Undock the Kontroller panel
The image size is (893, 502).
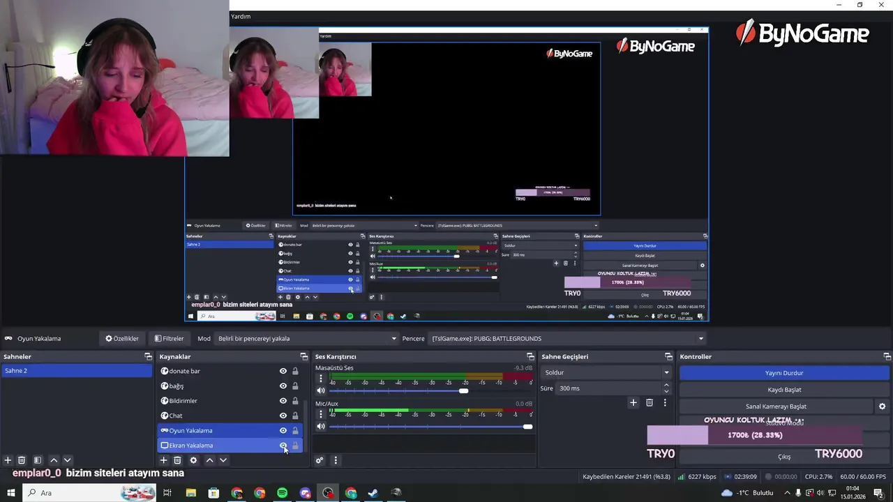[887, 356]
